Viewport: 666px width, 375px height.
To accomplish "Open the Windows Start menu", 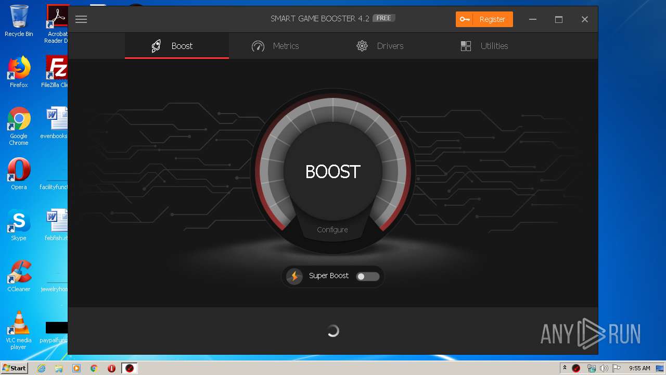I will point(14,368).
